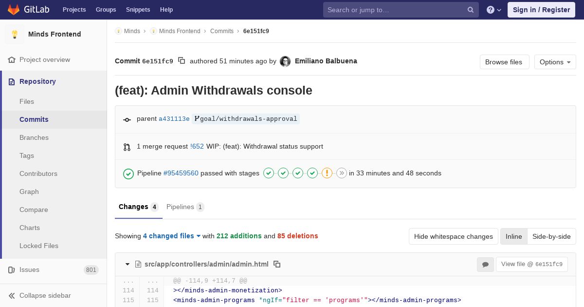Click the third pipeline stage status icon
This screenshot has width=584, height=307.
pos(298,173)
